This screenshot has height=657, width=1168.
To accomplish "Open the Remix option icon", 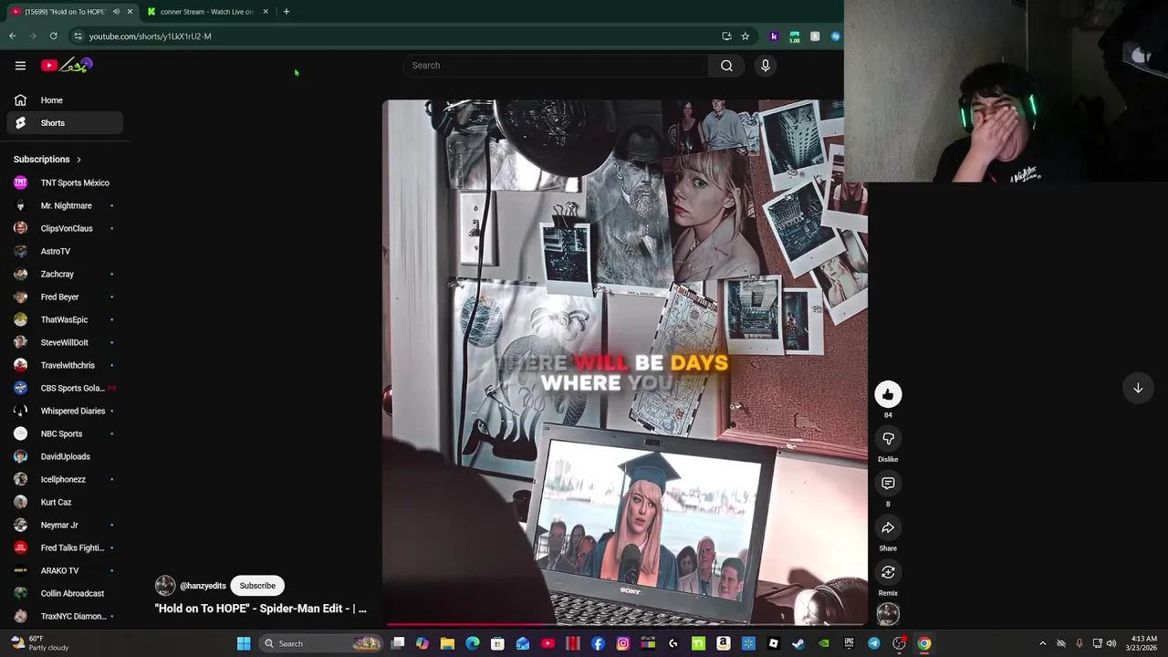I will [x=888, y=572].
